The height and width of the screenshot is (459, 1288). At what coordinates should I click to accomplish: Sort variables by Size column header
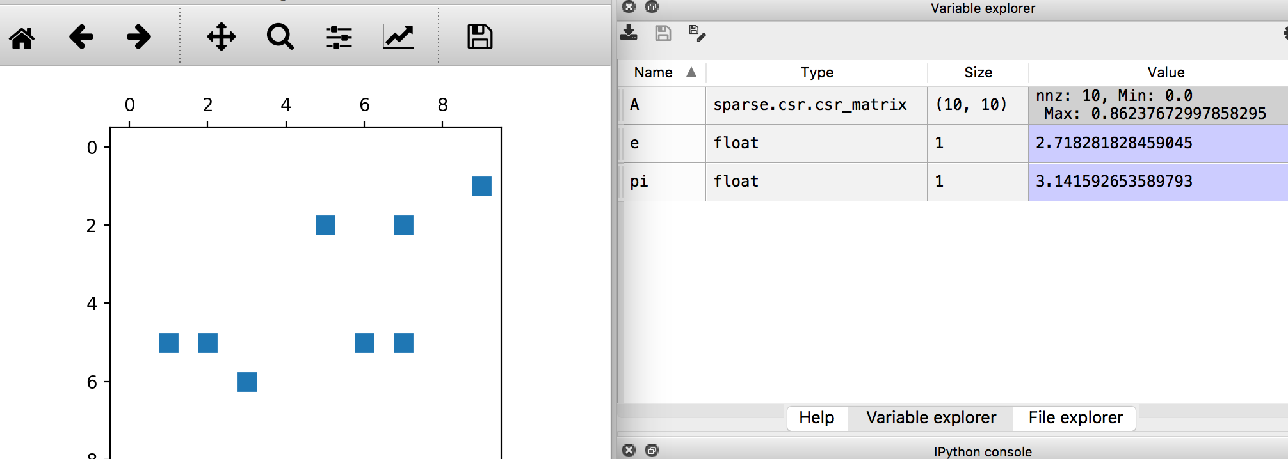pyautogui.click(x=978, y=73)
